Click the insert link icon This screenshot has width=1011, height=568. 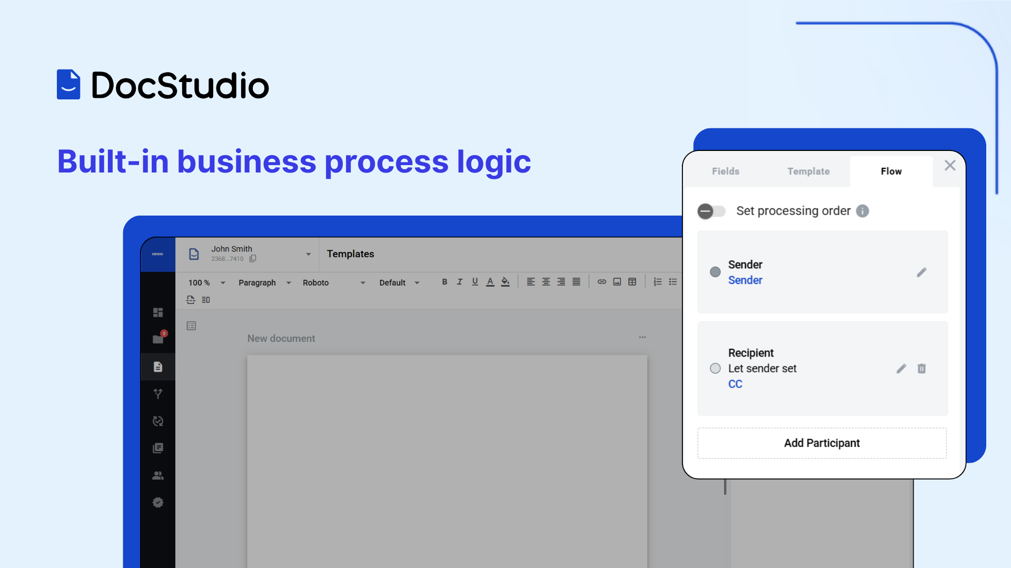601,282
